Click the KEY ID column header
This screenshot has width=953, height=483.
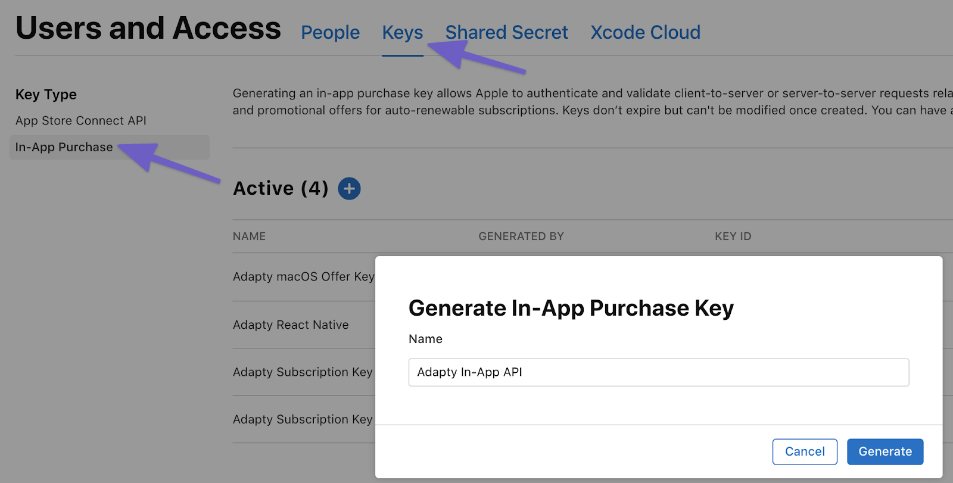pyautogui.click(x=733, y=236)
